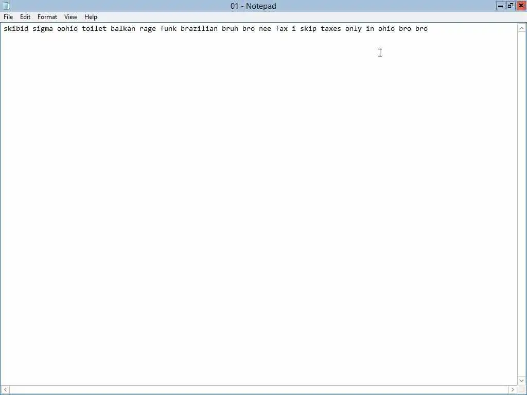This screenshot has width=527, height=395.
Task: Place cursor in the word "only"
Action: tap(354, 29)
